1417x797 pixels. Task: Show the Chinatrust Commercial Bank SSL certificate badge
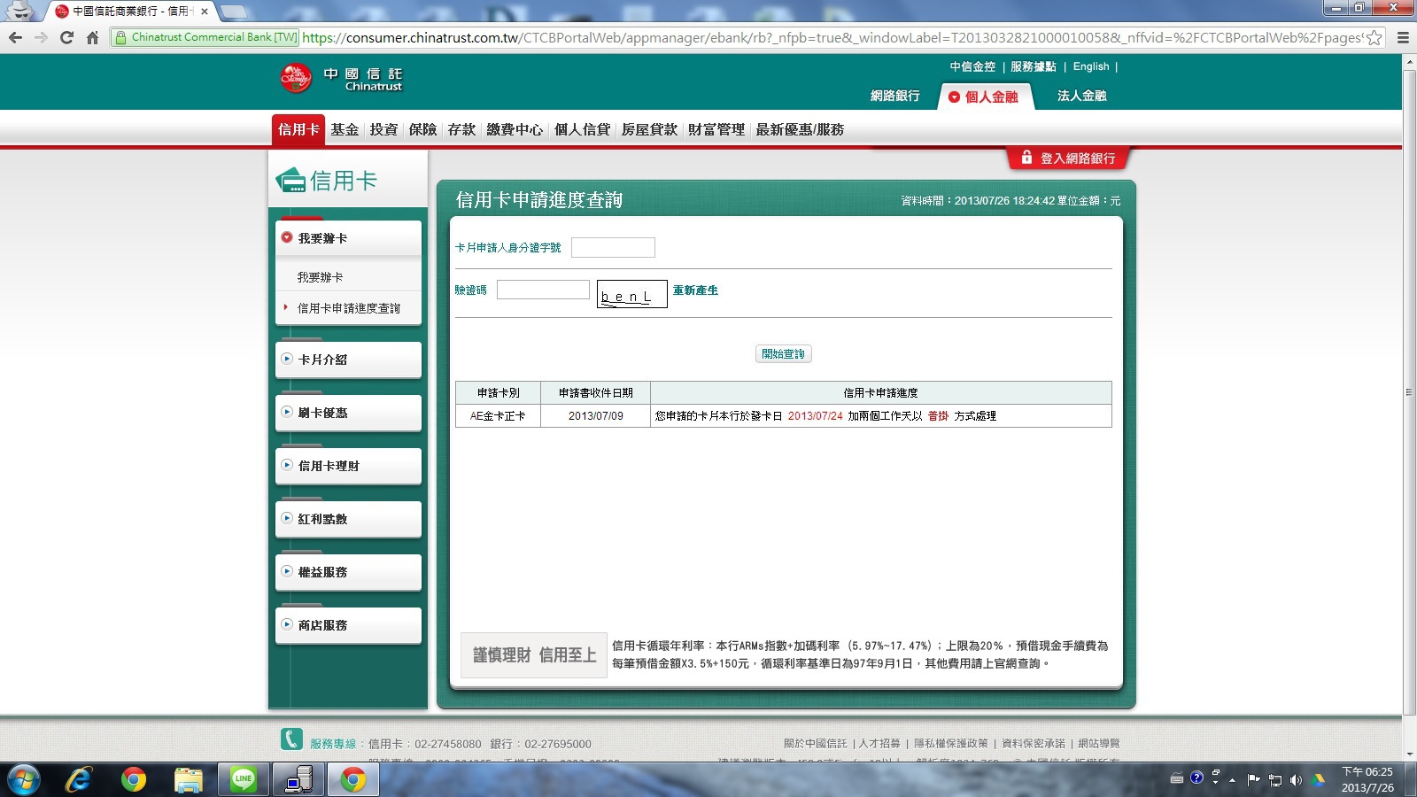coord(205,37)
